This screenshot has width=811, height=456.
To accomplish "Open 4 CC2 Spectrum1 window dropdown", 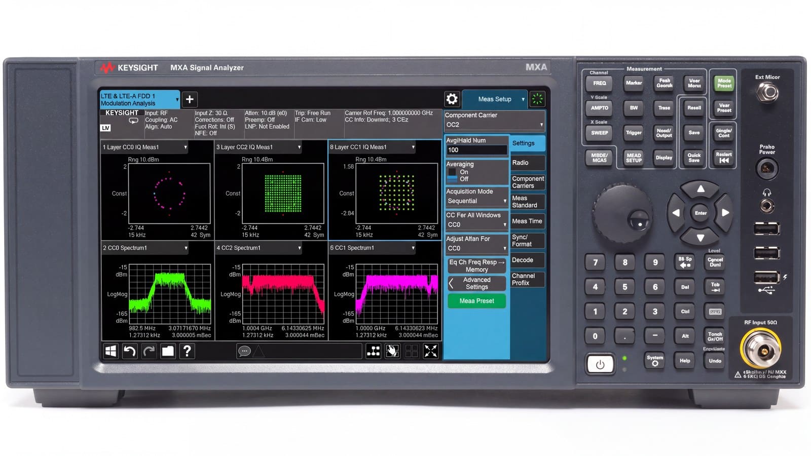I will [x=259, y=248].
